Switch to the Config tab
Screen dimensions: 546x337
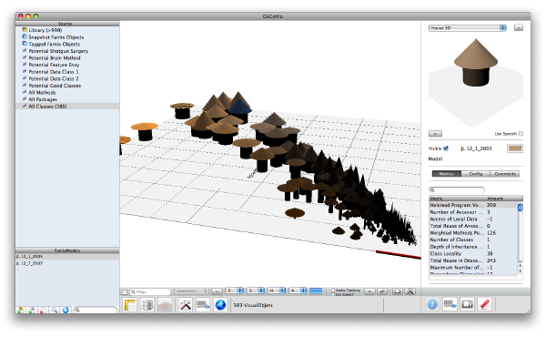pos(476,174)
